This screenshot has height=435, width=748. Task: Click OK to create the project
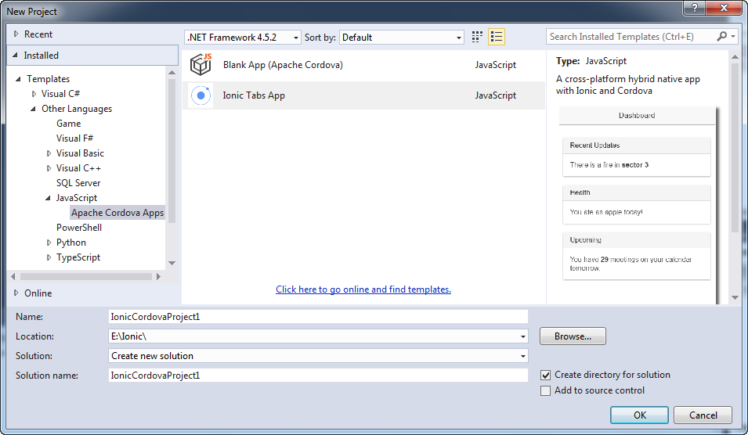coord(639,415)
